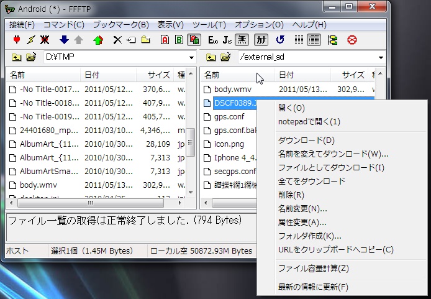Click the Quick Connect lightning icon
This screenshot has width=431, height=299.
point(31,40)
